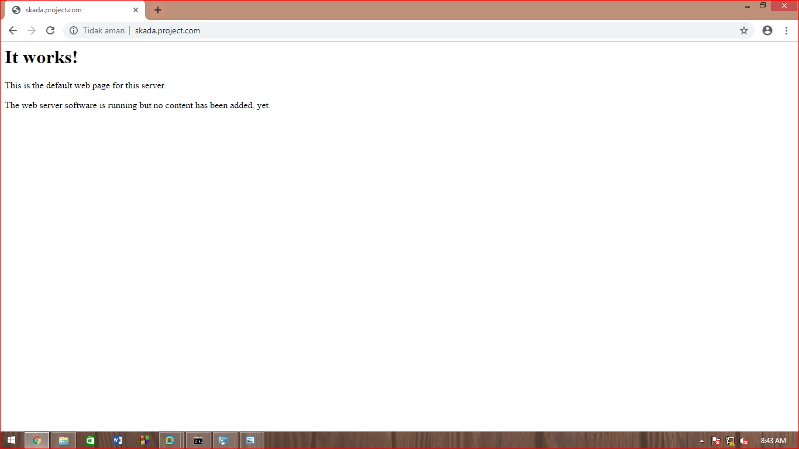Select the skada.project.com tab

(74, 10)
